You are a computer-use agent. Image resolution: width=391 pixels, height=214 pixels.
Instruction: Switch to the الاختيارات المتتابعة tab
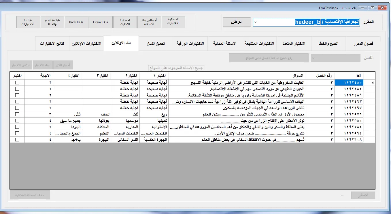click(259, 43)
